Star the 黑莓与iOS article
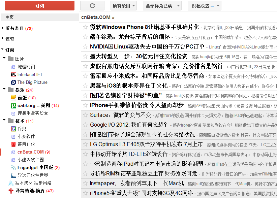 pos(85,86)
